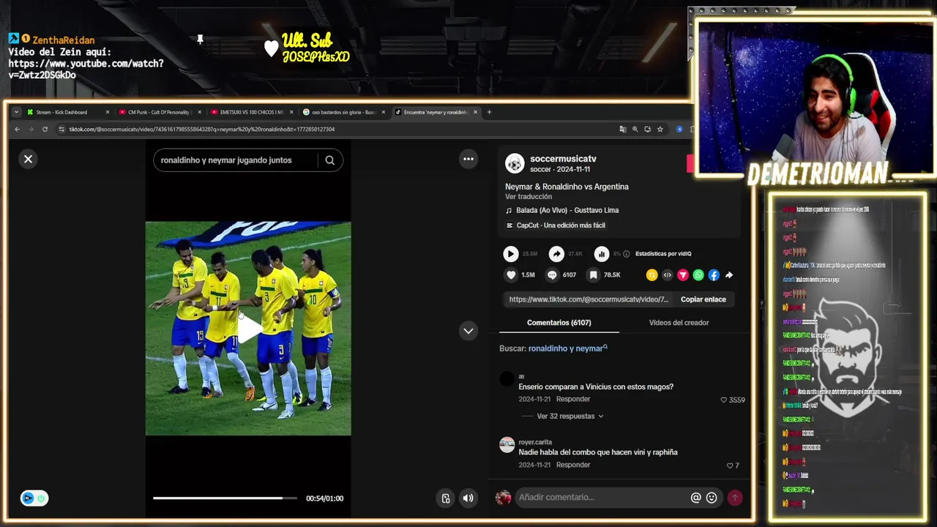Image resolution: width=937 pixels, height=527 pixels.
Task: Open the emoji picker icon
Action: tap(712, 498)
